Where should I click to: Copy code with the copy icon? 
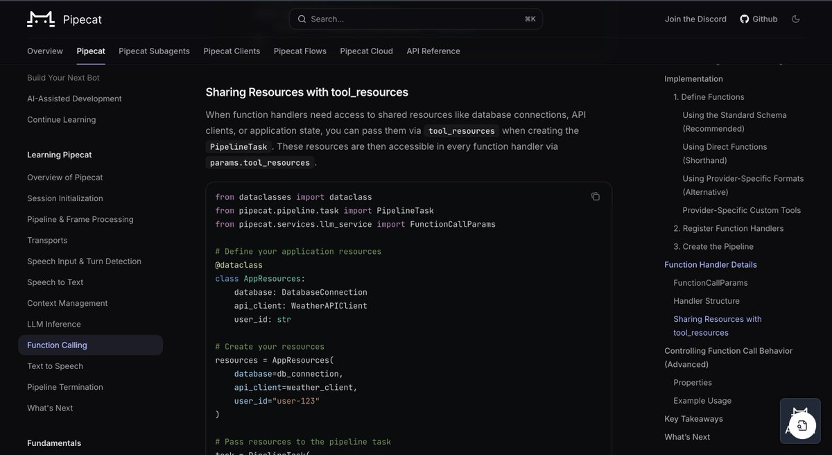pos(595,197)
